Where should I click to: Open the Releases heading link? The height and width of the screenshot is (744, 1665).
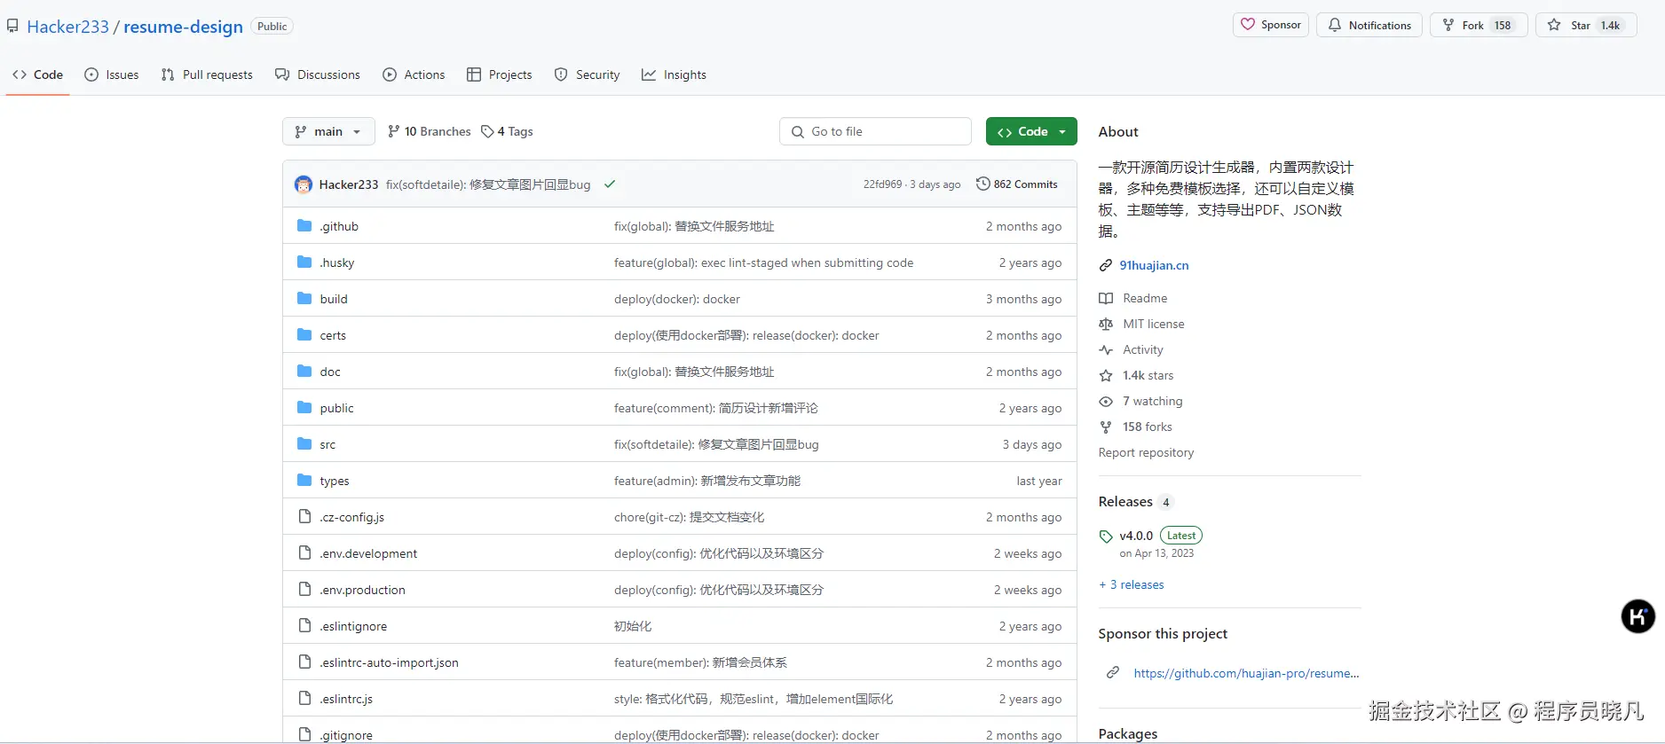pyautogui.click(x=1125, y=501)
